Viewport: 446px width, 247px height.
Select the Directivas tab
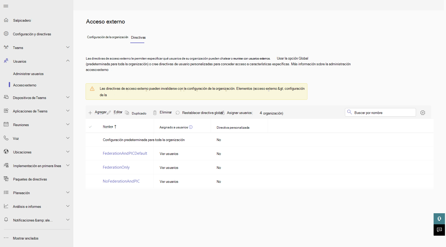click(x=138, y=38)
